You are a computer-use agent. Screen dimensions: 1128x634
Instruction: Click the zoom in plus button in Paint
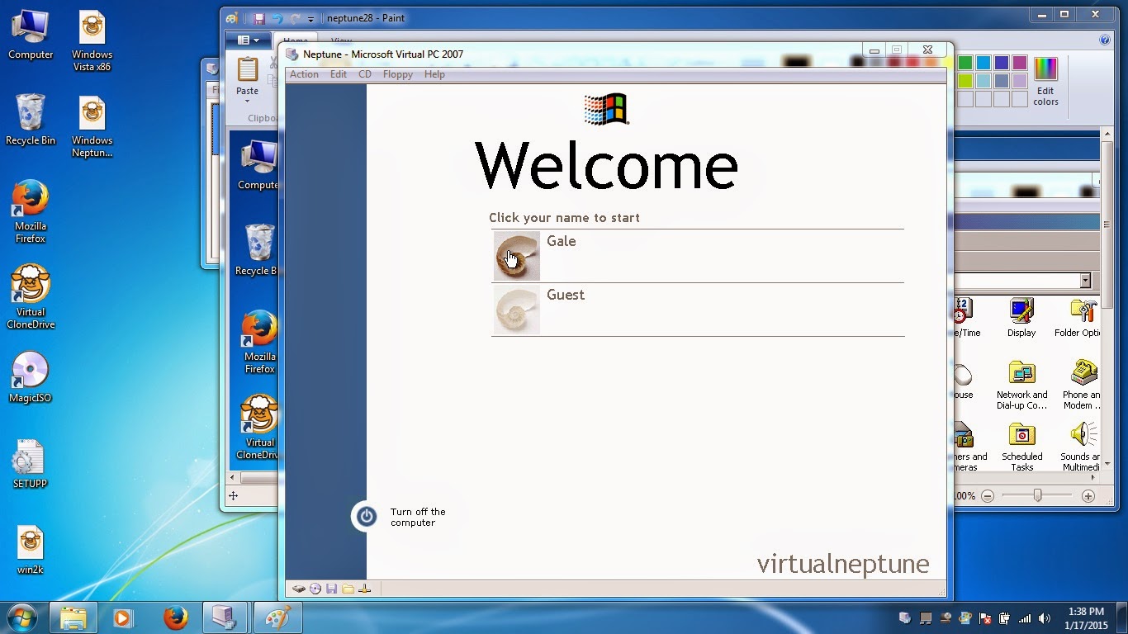pyautogui.click(x=1088, y=496)
